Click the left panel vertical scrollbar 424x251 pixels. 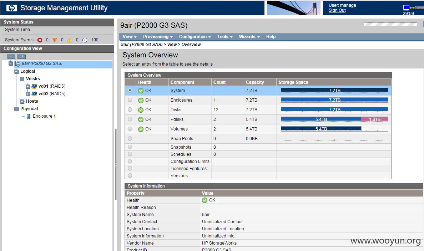point(116,164)
